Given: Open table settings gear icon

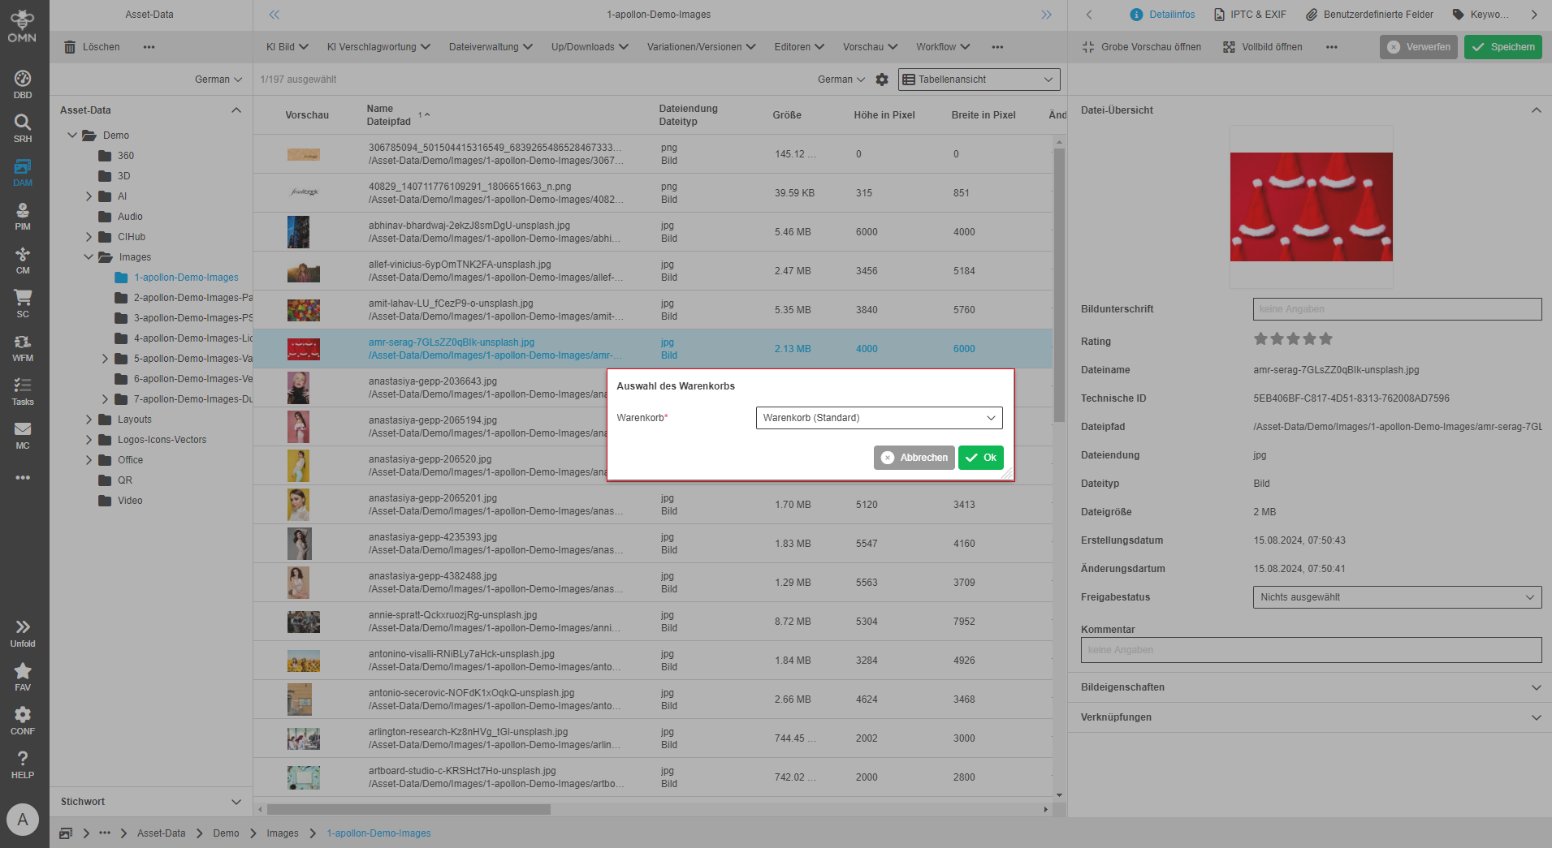Looking at the screenshot, I should click(882, 80).
